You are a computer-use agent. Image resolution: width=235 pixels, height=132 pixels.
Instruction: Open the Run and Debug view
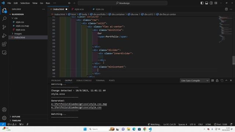(4, 36)
